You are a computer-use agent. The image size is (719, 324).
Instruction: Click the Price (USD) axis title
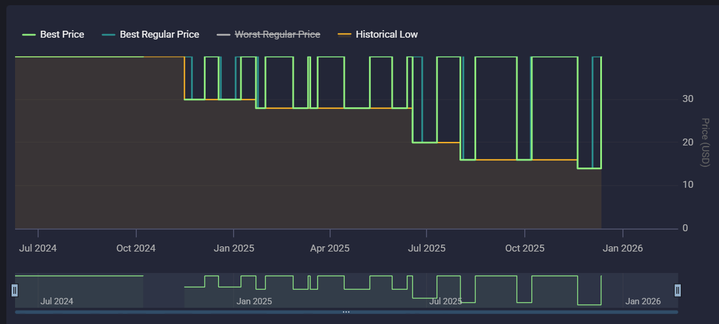pos(705,143)
